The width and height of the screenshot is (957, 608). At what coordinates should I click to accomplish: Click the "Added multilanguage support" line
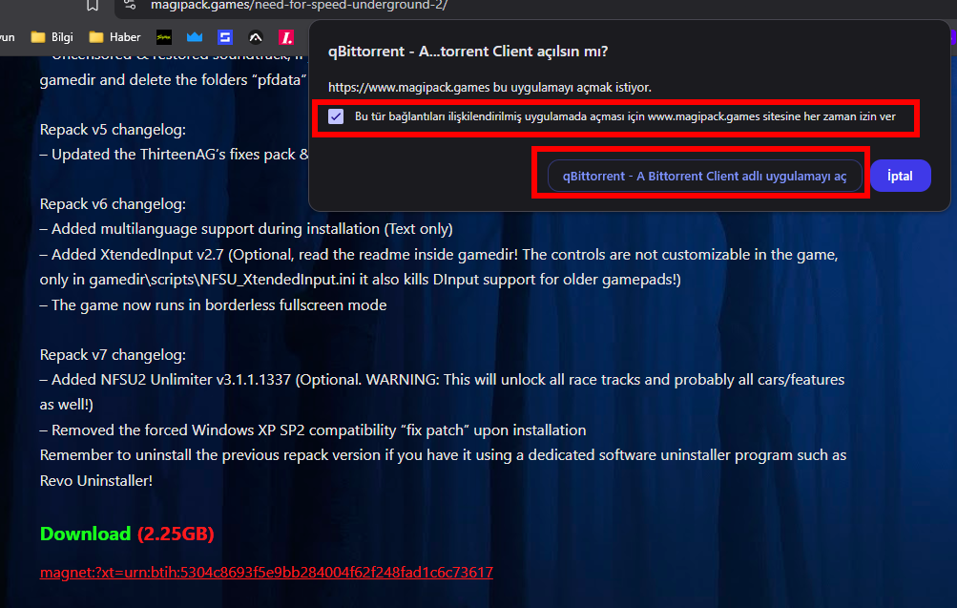[246, 229]
